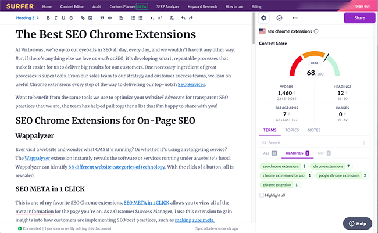Viewport: 378px width, 233px height.
Task: Open the settings gear in sidebar
Action: click(264, 18)
